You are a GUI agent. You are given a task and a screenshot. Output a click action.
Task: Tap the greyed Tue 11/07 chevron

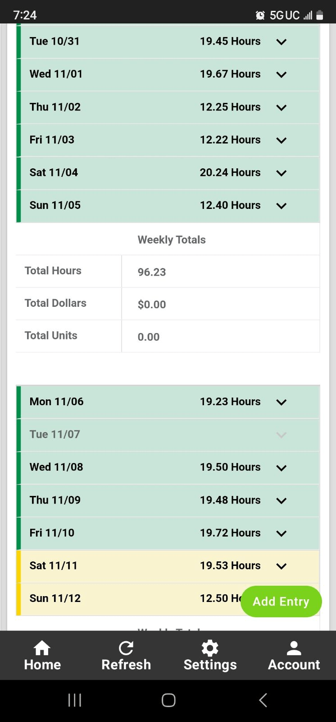point(282,435)
